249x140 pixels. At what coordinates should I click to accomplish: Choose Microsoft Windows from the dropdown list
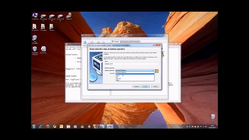(x=135, y=72)
